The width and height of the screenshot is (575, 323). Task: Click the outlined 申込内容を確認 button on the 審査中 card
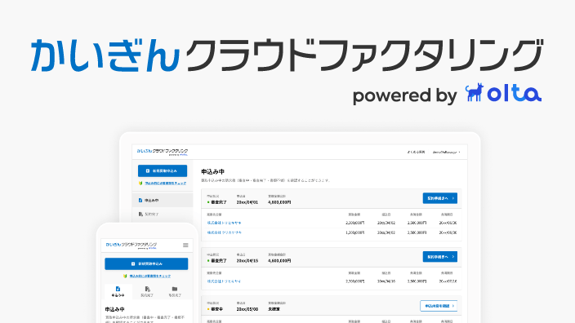click(439, 306)
